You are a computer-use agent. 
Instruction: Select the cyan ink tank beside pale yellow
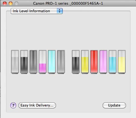[113, 62]
